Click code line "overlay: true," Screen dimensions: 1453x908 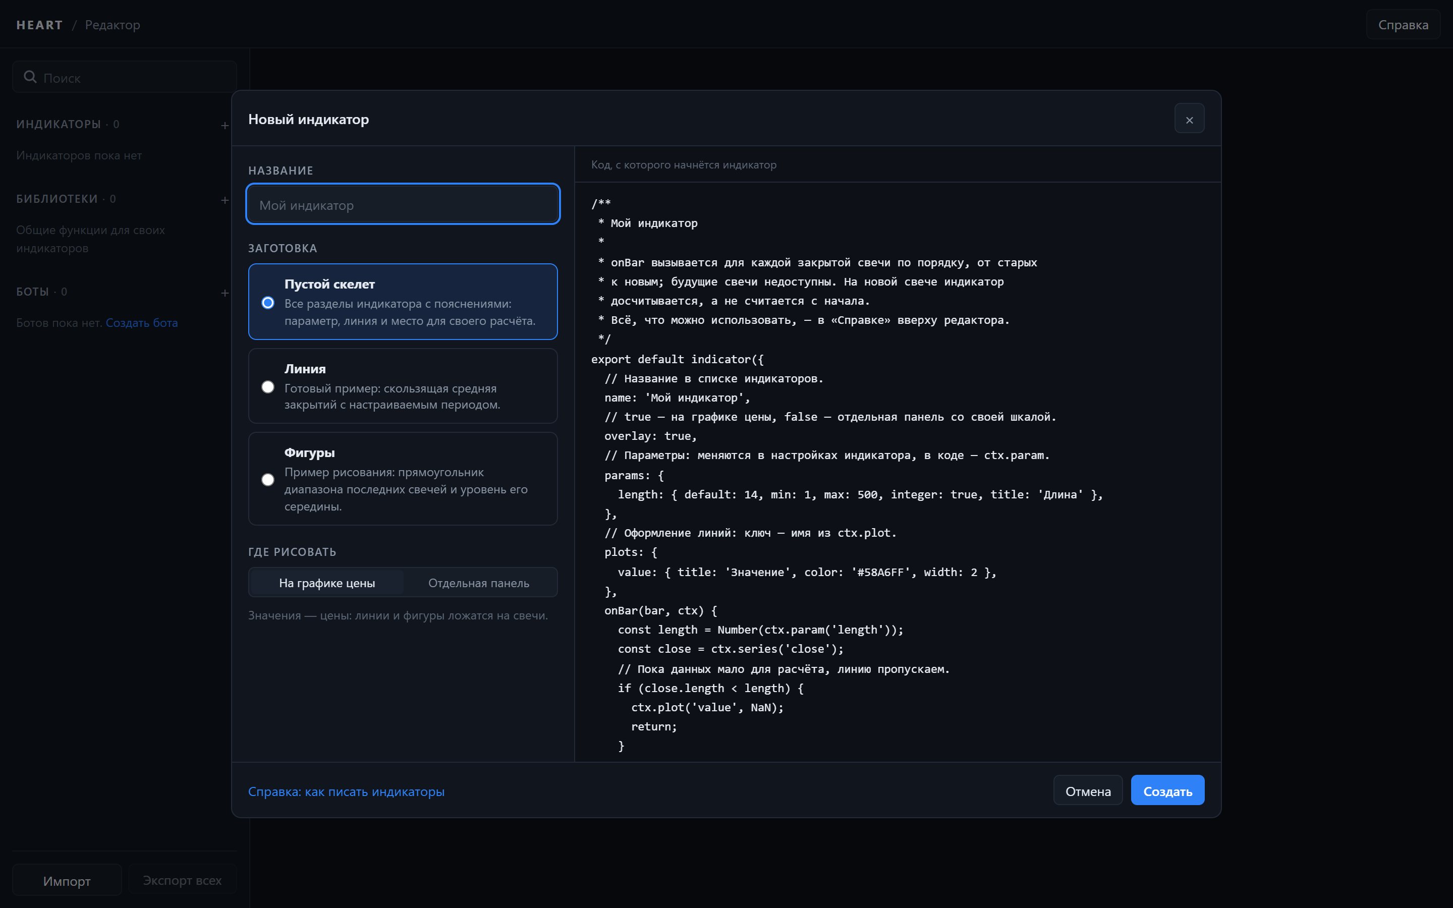[x=650, y=436]
